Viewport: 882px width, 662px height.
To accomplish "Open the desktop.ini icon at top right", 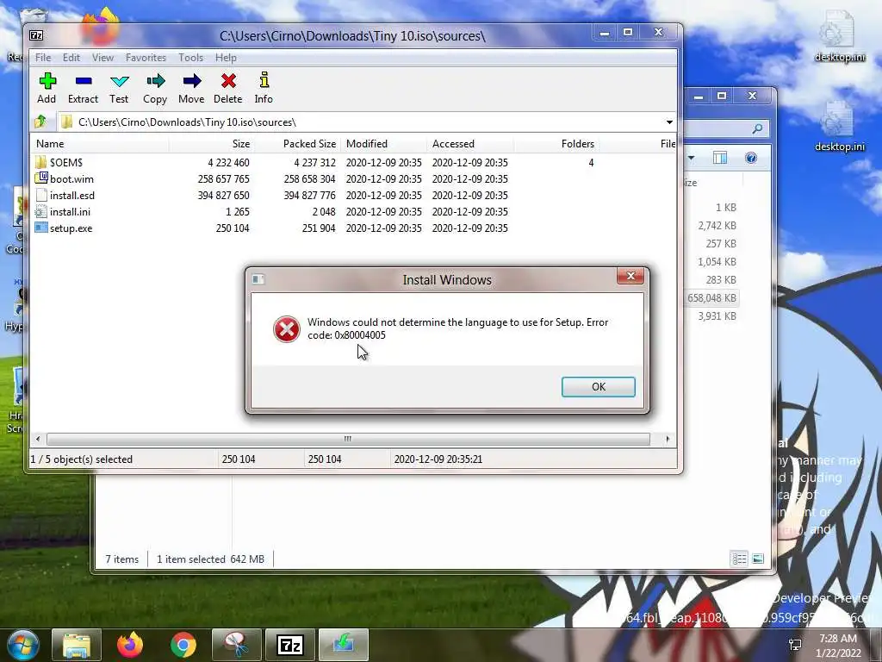I will point(839,35).
